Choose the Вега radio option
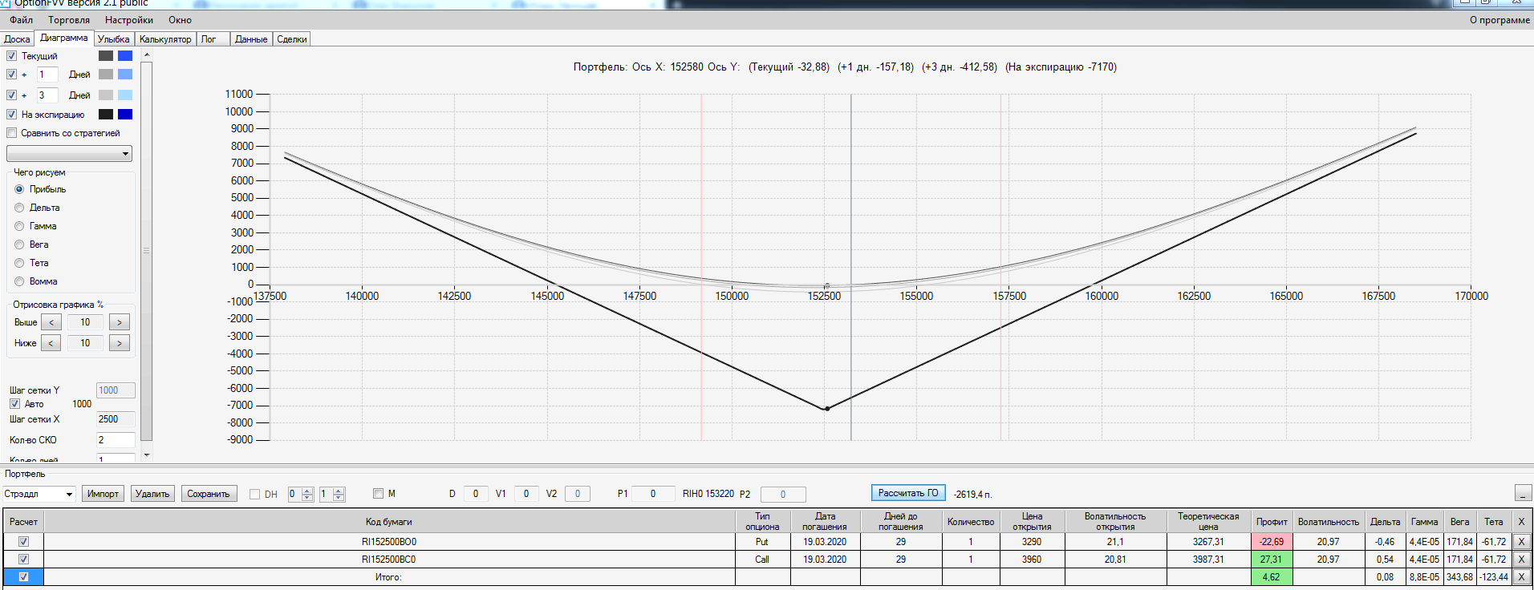The image size is (1534, 590). pos(19,244)
